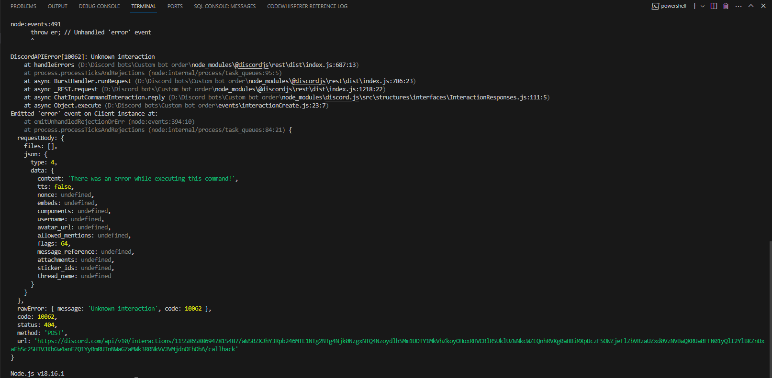The height and width of the screenshot is (378, 772).
Task: Click the 'tts: false,' line
Action: tap(56, 187)
